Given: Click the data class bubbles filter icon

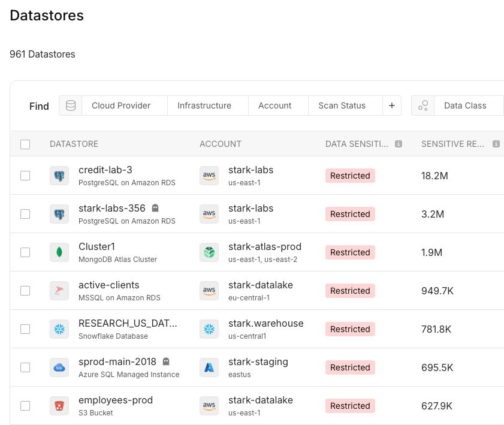Looking at the screenshot, I should [x=422, y=106].
